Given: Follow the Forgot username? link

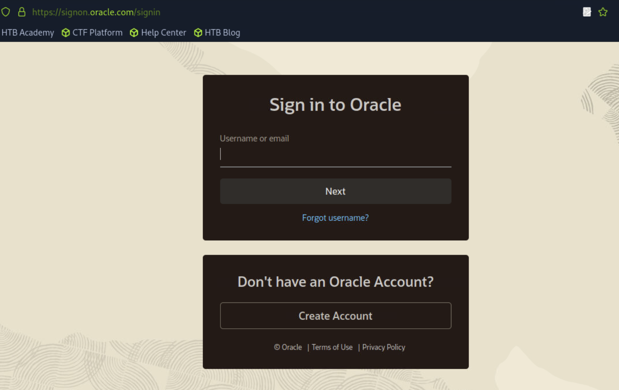Looking at the screenshot, I should (335, 218).
